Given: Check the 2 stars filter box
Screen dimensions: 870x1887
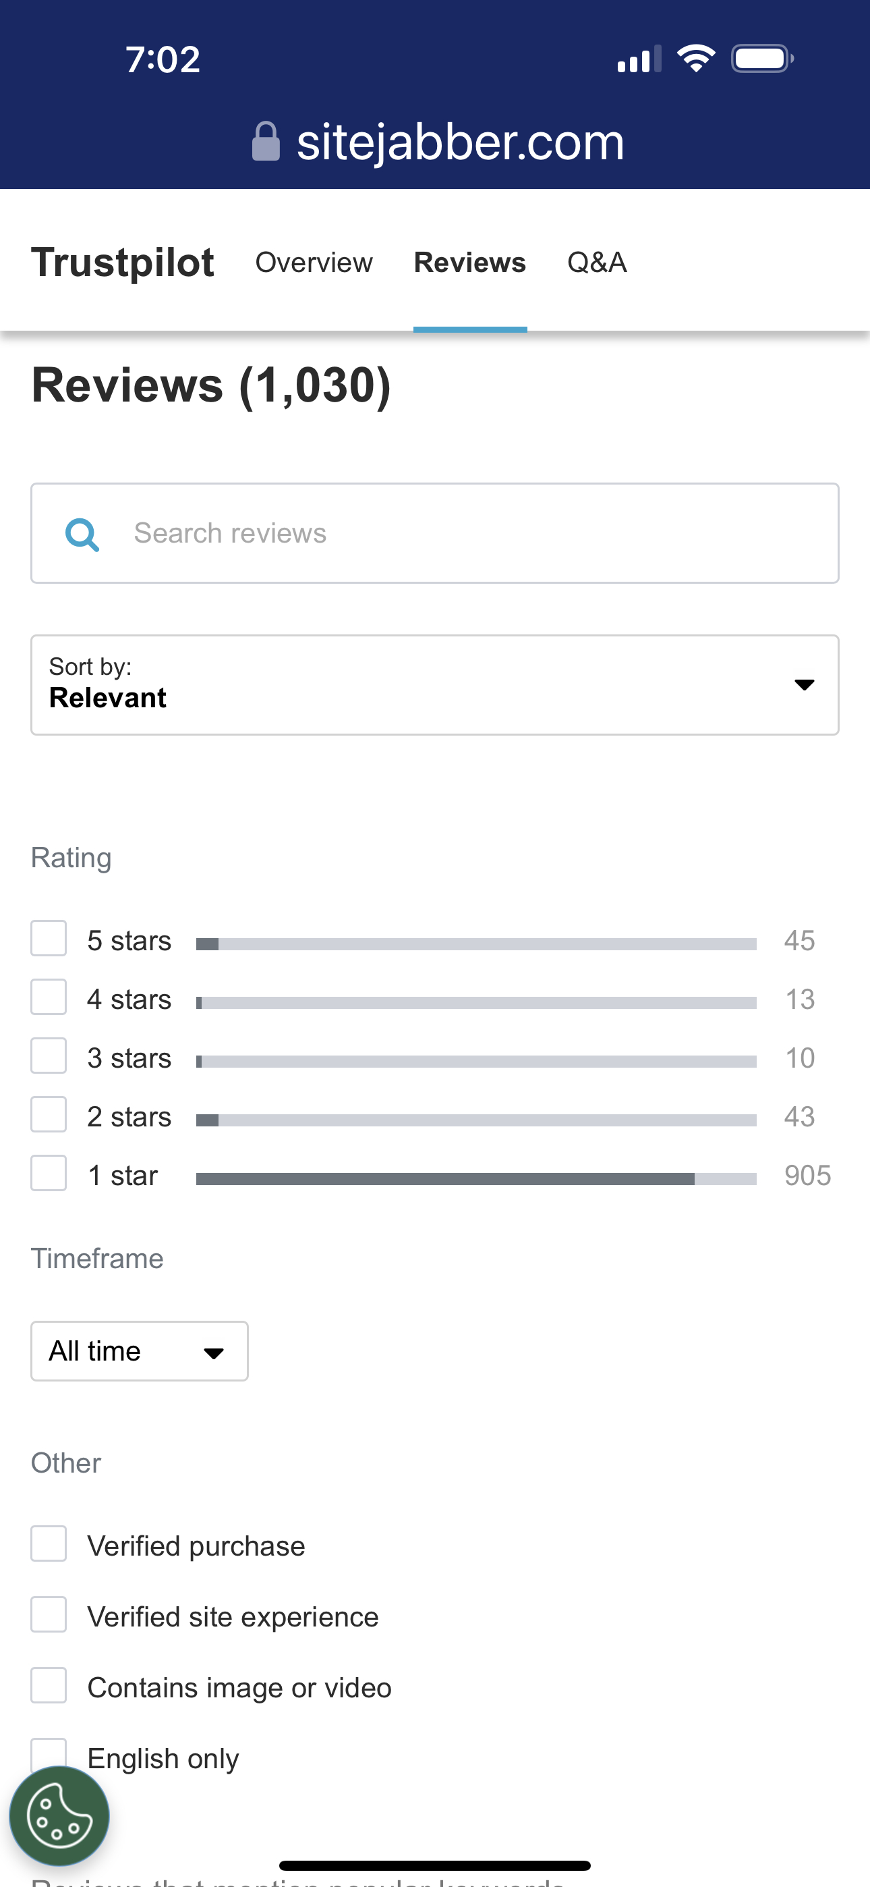Looking at the screenshot, I should (49, 1114).
